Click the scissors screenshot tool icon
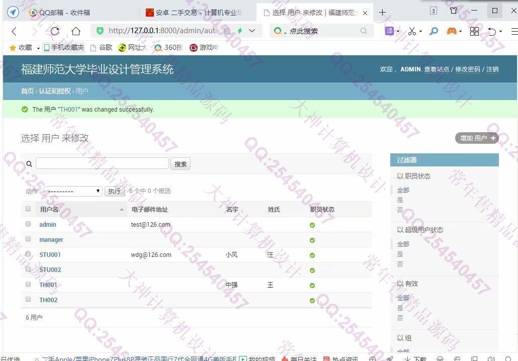Image resolution: width=518 pixels, height=361 pixels. (411, 31)
